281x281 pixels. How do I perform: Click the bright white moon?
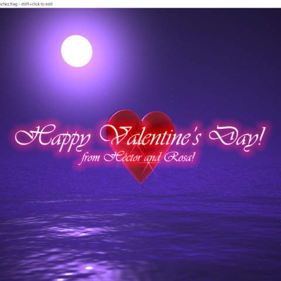pyautogui.click(x=77, y=51)
